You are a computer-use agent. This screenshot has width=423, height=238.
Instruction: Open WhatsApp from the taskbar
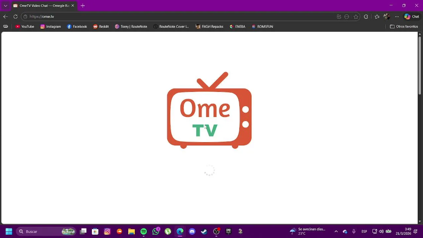pyautogui.click(x=156, y=231)
